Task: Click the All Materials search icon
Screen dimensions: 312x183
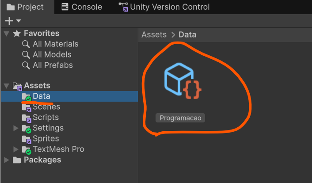Action: click(x=26, y=44)
